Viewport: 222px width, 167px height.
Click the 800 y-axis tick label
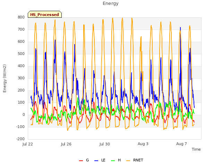click(x=21, y=17)
